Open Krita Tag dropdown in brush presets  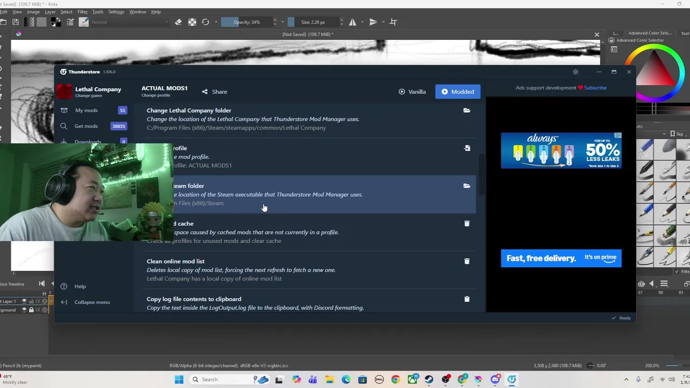679,134
